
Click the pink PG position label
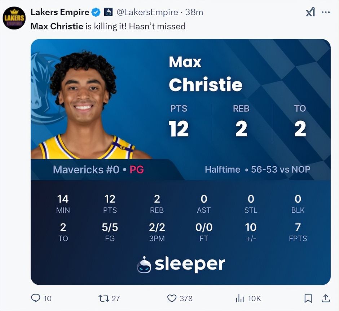[137, 169]
